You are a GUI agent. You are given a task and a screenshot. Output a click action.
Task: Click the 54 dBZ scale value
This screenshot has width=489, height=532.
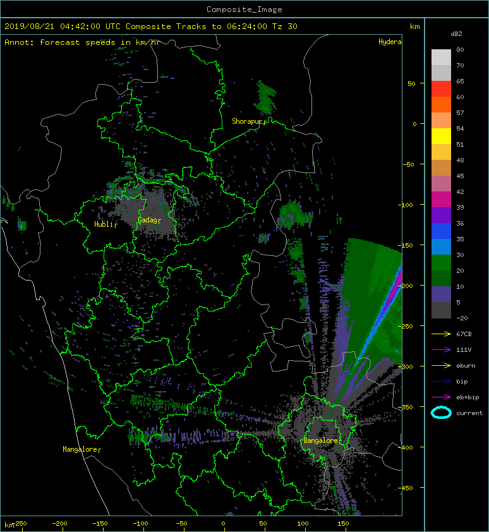click(460, 129)
